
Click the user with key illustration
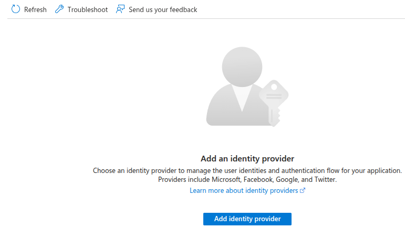[247, 87]
